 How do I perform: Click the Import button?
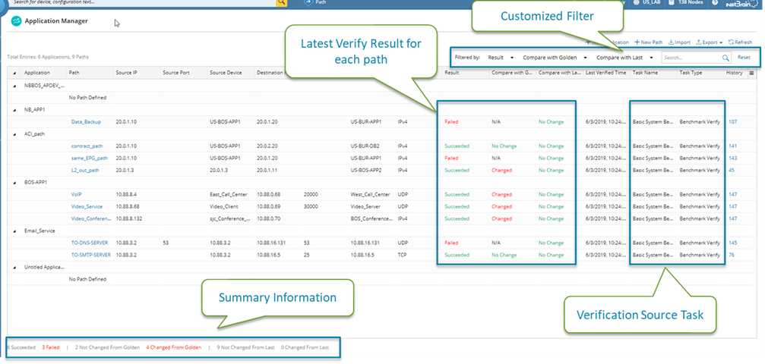(x=679, y=42)
